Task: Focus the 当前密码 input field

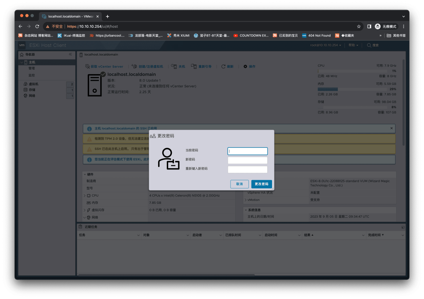Action: [248, 151]
